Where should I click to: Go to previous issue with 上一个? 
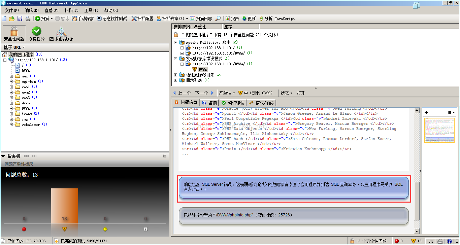point(182,93)
